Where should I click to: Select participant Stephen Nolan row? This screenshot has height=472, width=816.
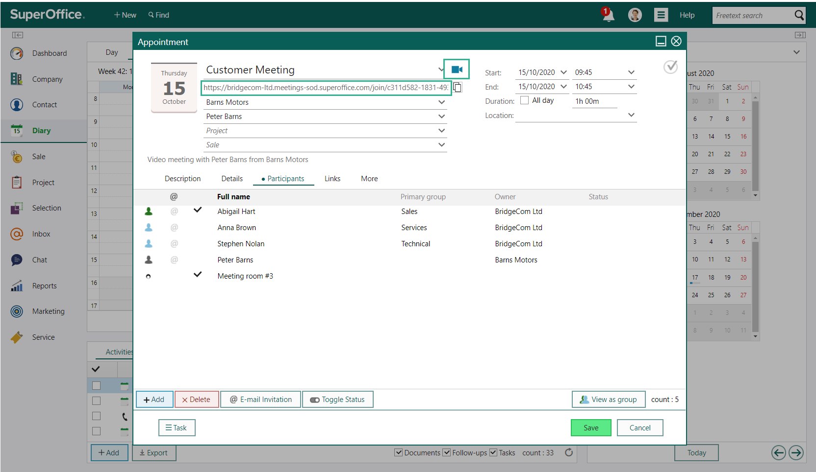409,244
